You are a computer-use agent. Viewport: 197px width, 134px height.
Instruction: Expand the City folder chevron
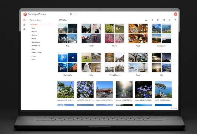[x=31, y=28]
